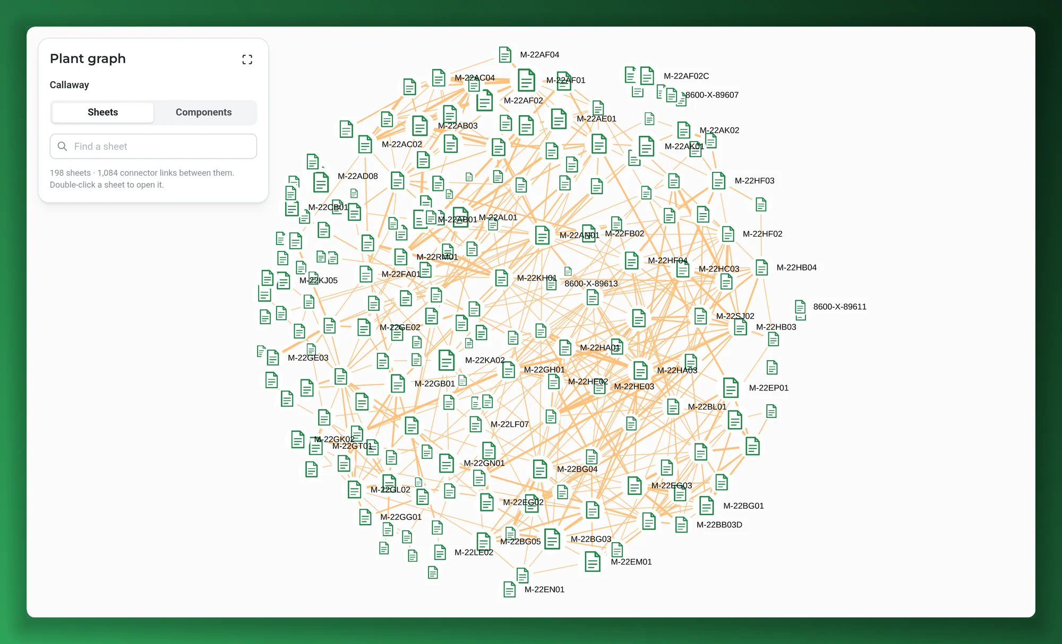Select the M-22AF02C sheet node icon
Screen dimensions: 1062x644
[x=647, y=76]
